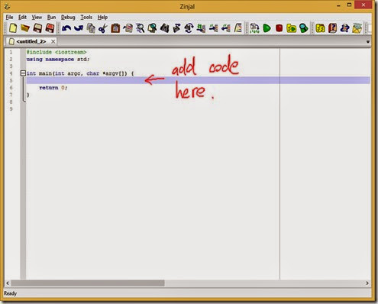Click the magnifier-with-green-lens search icon
This screenshot has height=304, width=378.
pyautogui.click(x=152, y=28)
